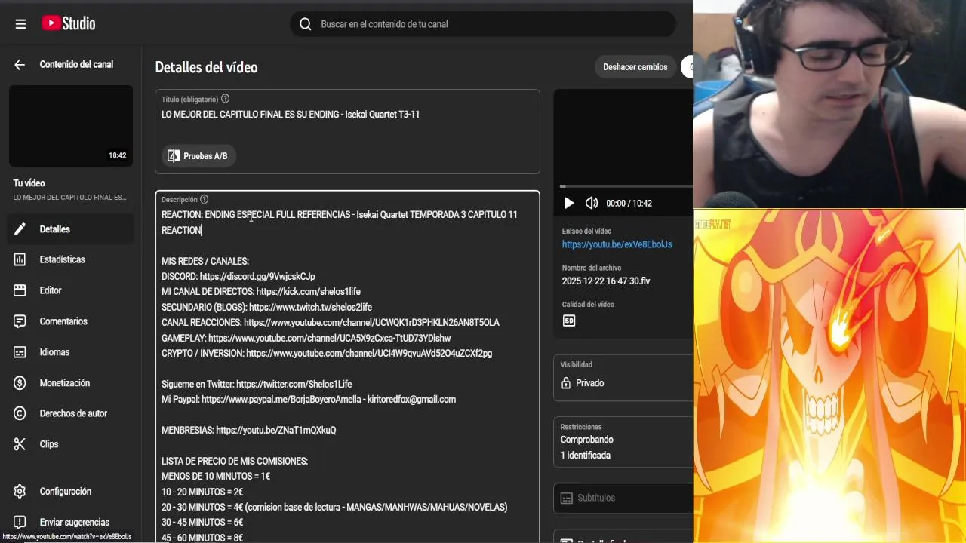Click the '30 - 45 MINUTOS = 6€' line
966x543 pixels.
point(202,523)
